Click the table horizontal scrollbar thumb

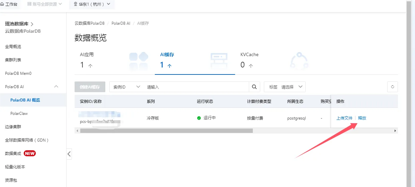[167, 131]
